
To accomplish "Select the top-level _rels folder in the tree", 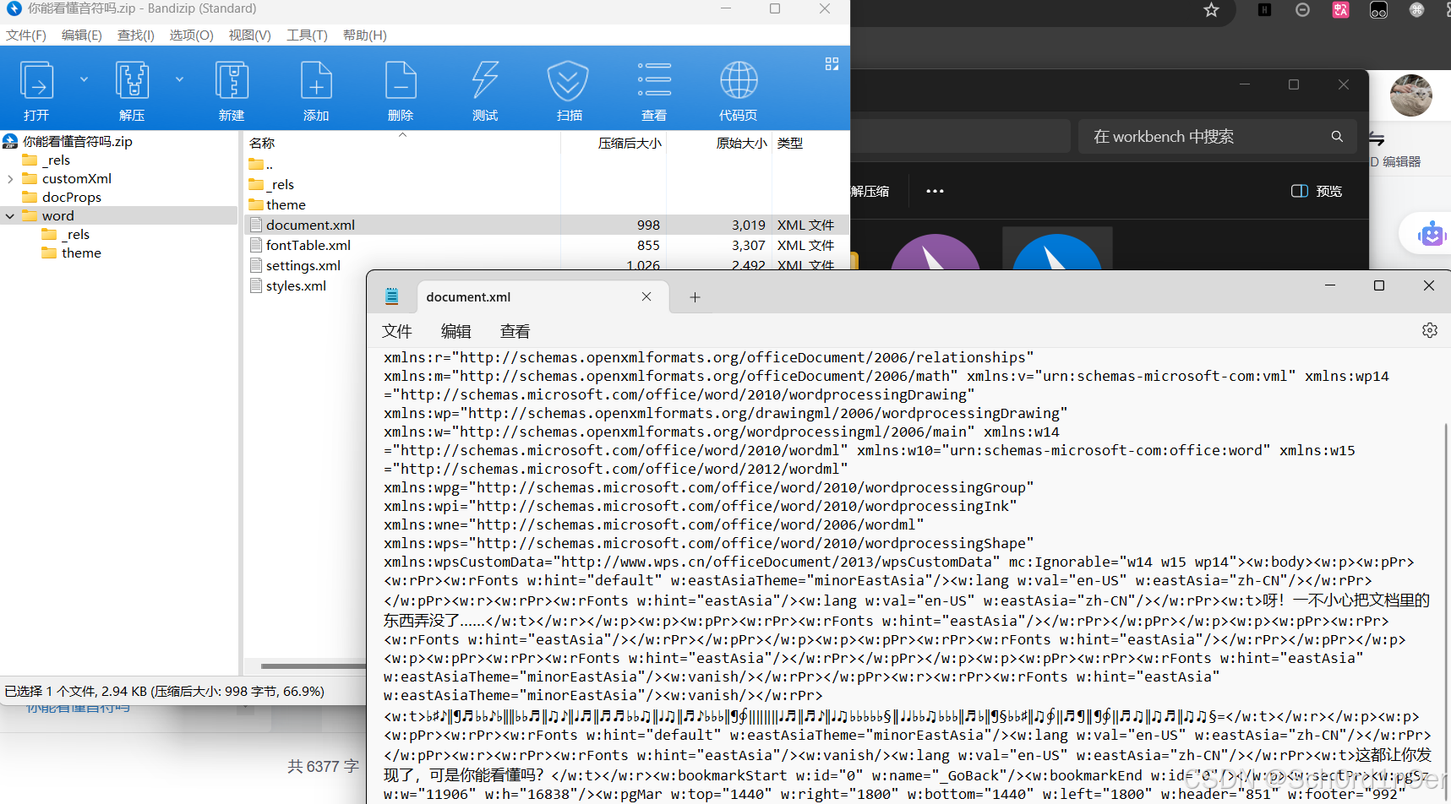I will point(56,160).
